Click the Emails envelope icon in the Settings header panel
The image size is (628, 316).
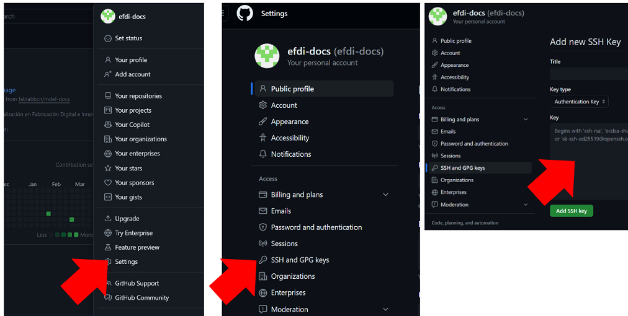click(262, 211)
